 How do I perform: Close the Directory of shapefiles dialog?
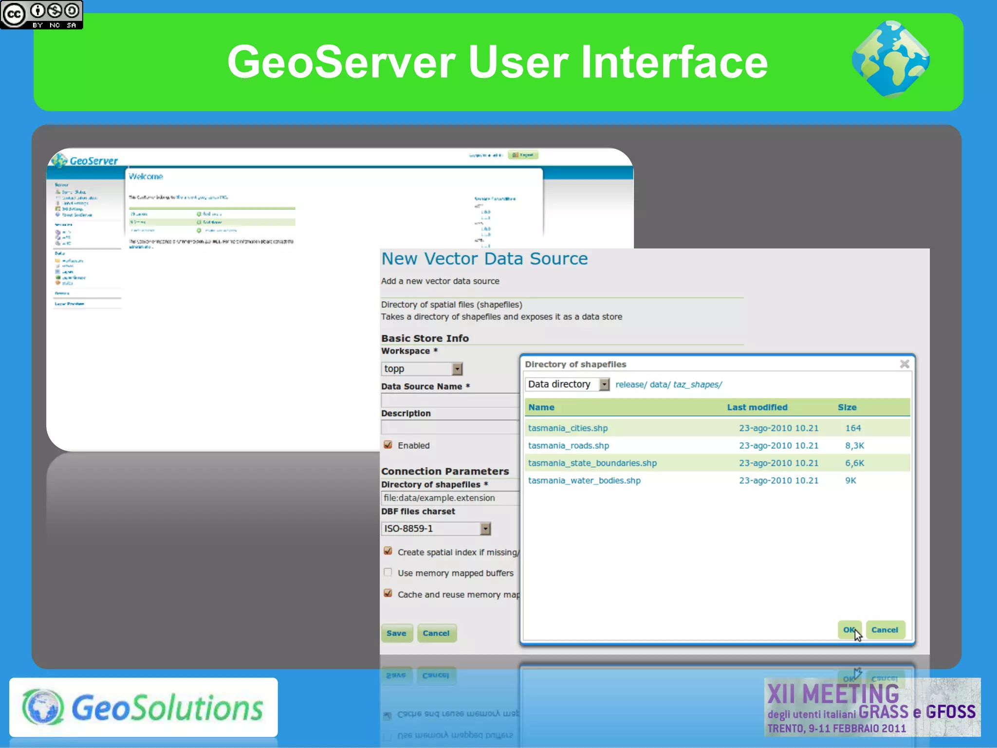905,364
